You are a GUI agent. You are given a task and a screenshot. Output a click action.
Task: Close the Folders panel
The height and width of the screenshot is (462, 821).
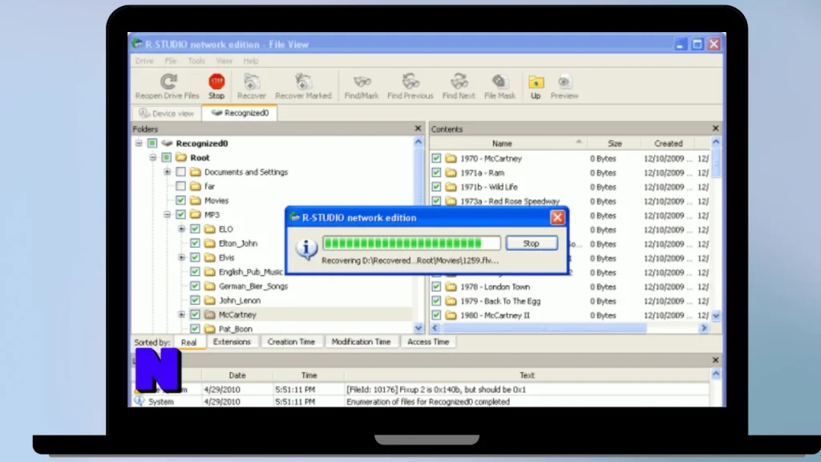(418, 128)
